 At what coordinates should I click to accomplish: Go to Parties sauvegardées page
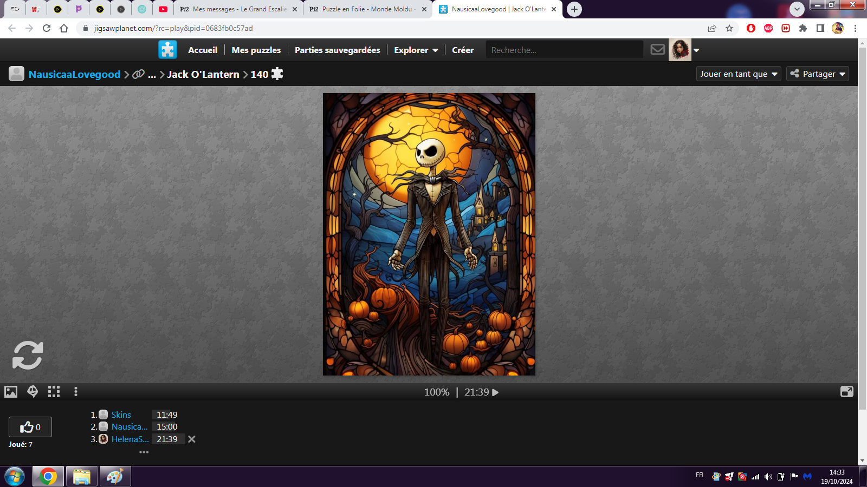tap(337, 50)
